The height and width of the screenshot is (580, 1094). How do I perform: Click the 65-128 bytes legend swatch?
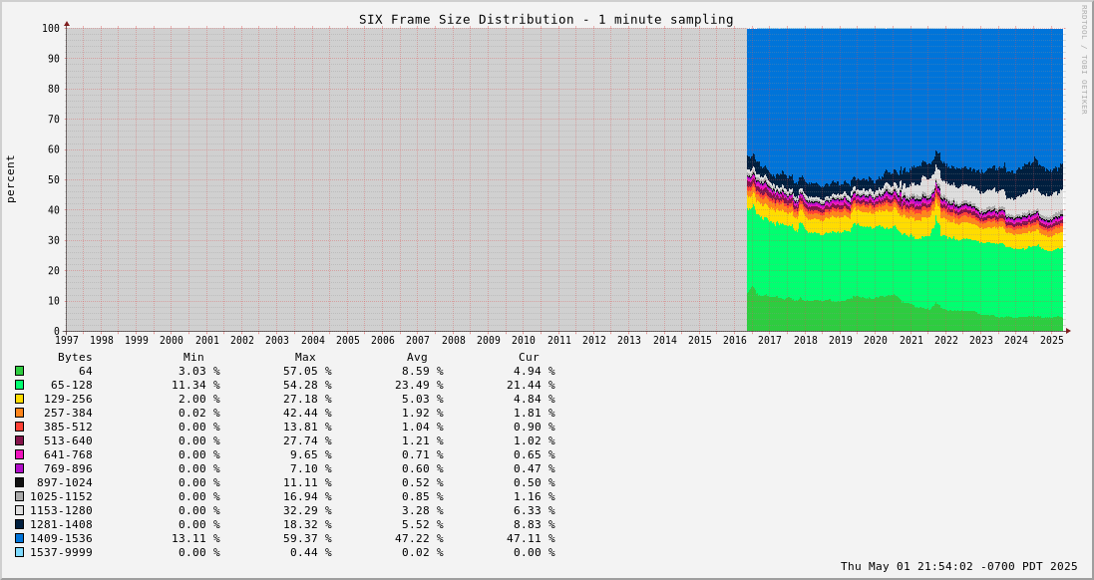pyautogui.click(x=20, y=385)
